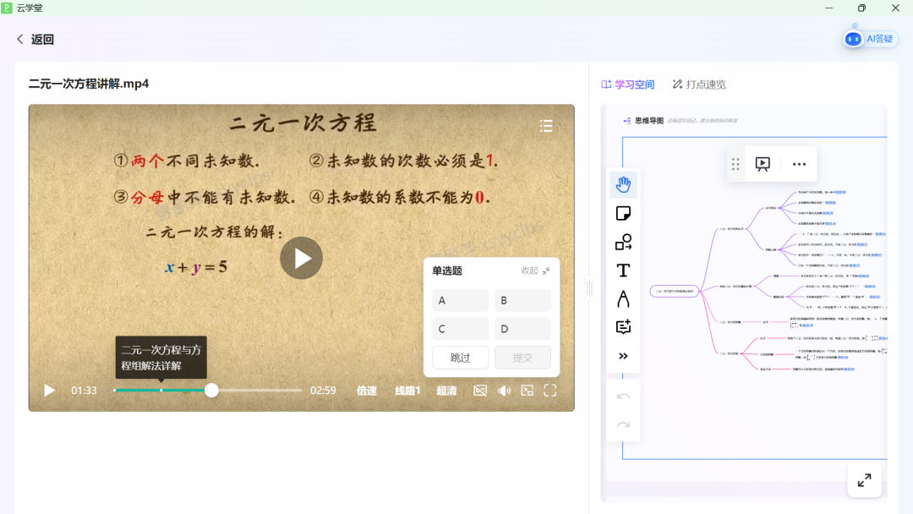The image size is (913, 514).
Task: Select answer option A
Action: [x=460, y=300]
